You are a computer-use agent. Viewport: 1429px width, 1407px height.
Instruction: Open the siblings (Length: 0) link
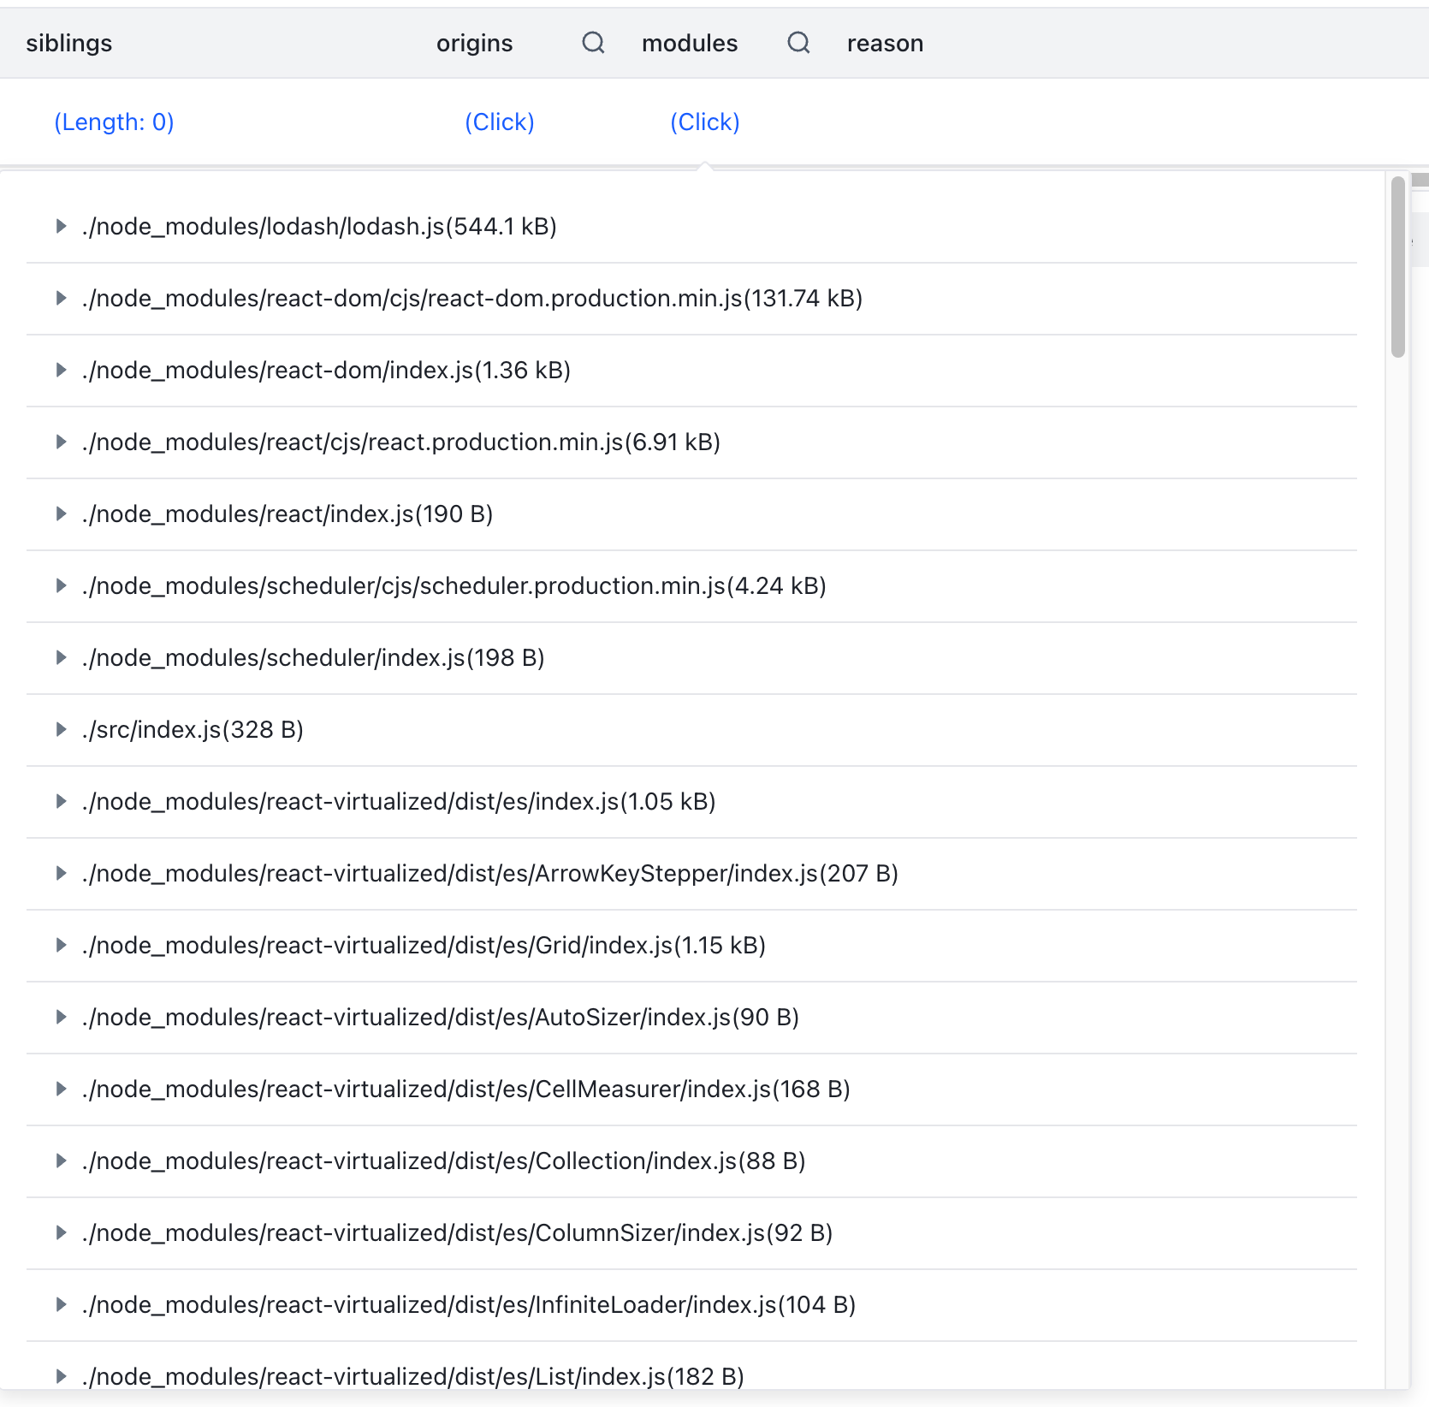(114, 122)
